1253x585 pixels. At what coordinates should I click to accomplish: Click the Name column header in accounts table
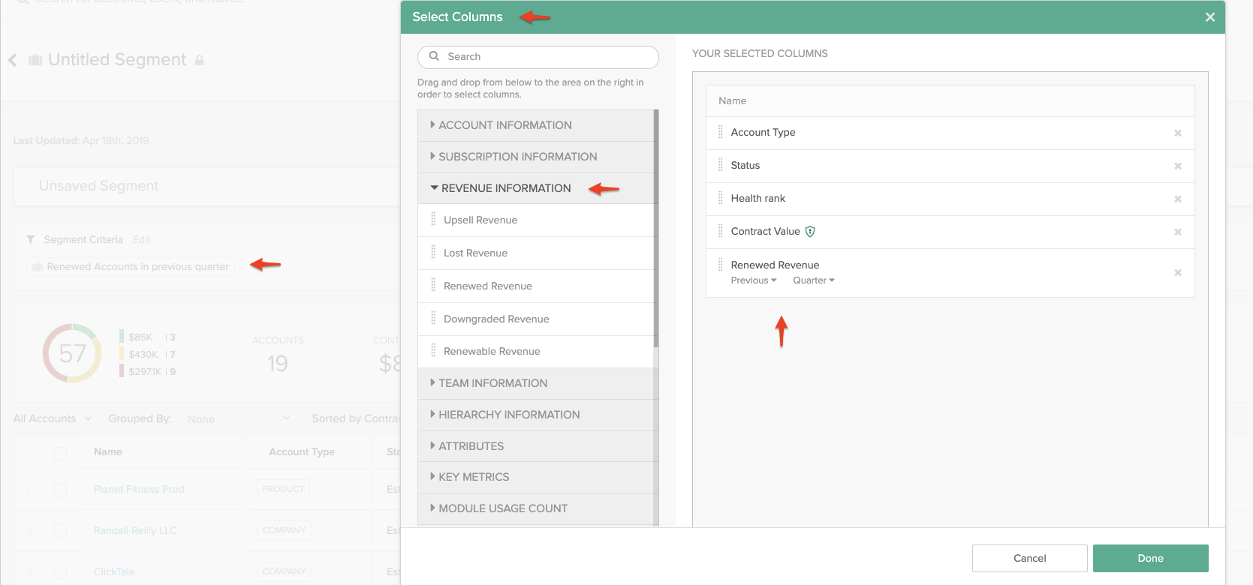click(x=107, y=451)
